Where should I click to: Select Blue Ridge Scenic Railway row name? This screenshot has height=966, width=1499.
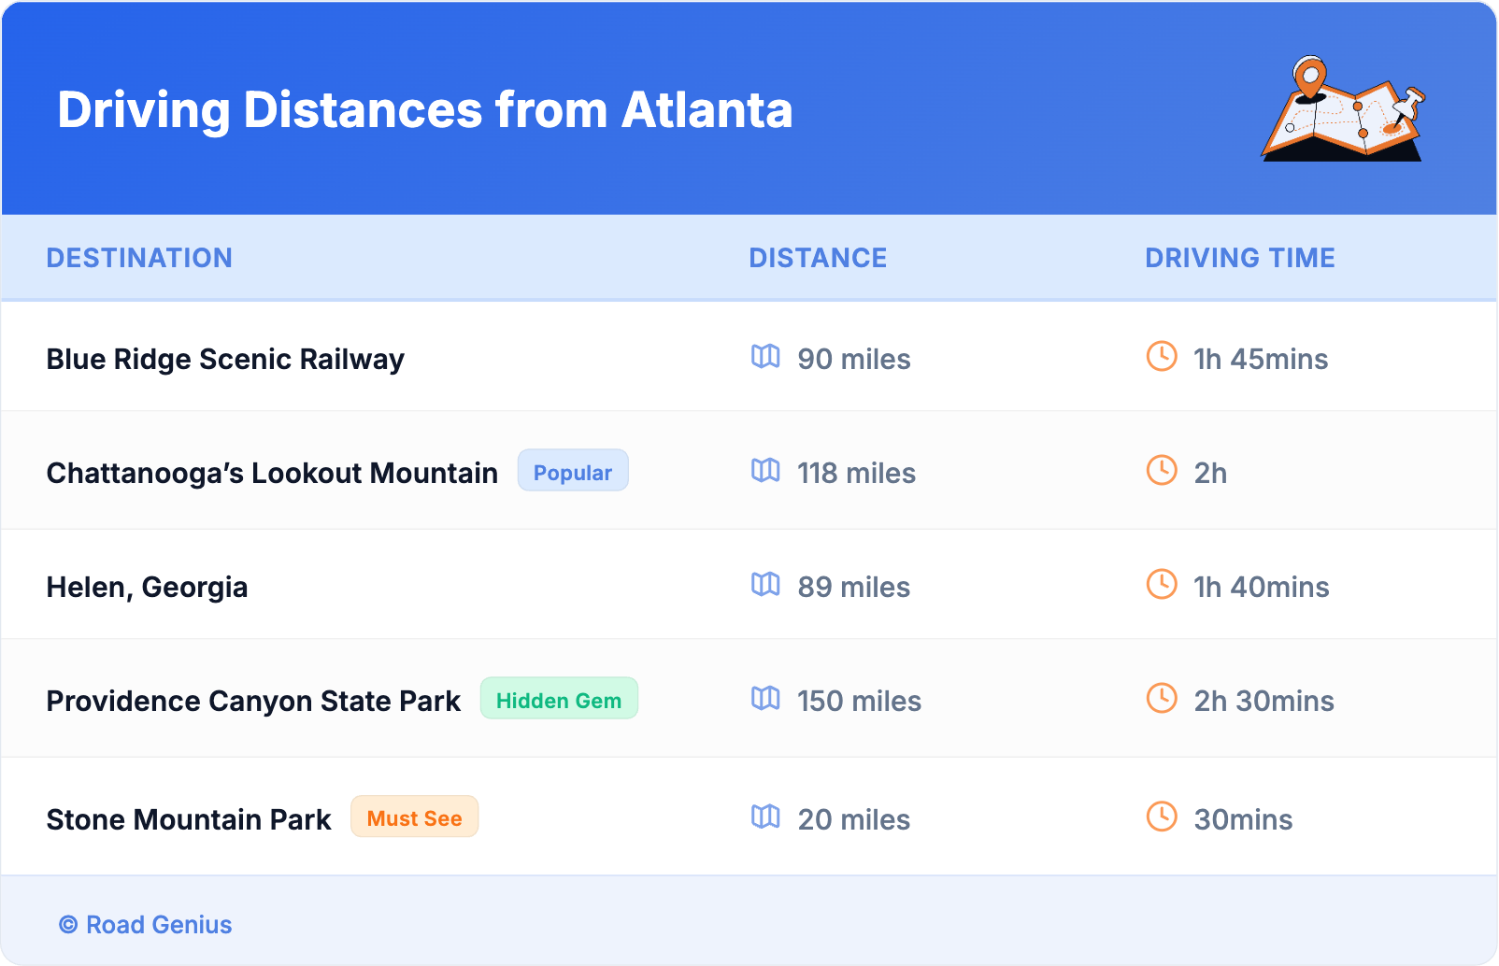pos(225,360)
